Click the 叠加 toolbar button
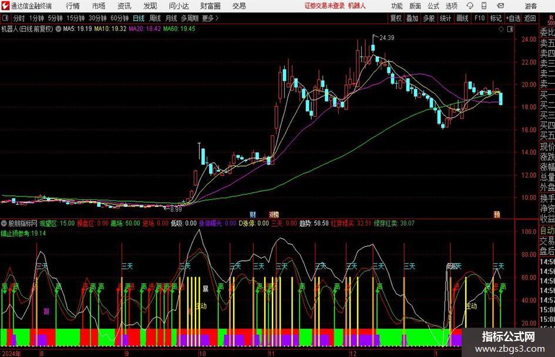Image resolution: width=555 pixels, height=357 pixels. [412, 18]
